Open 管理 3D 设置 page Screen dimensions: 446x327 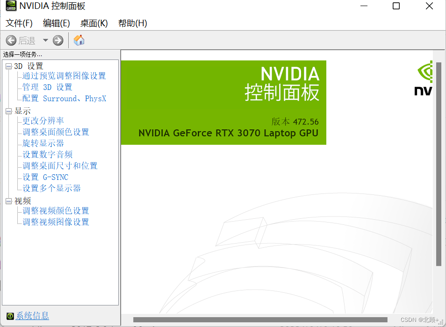click(x=47, y=87)
